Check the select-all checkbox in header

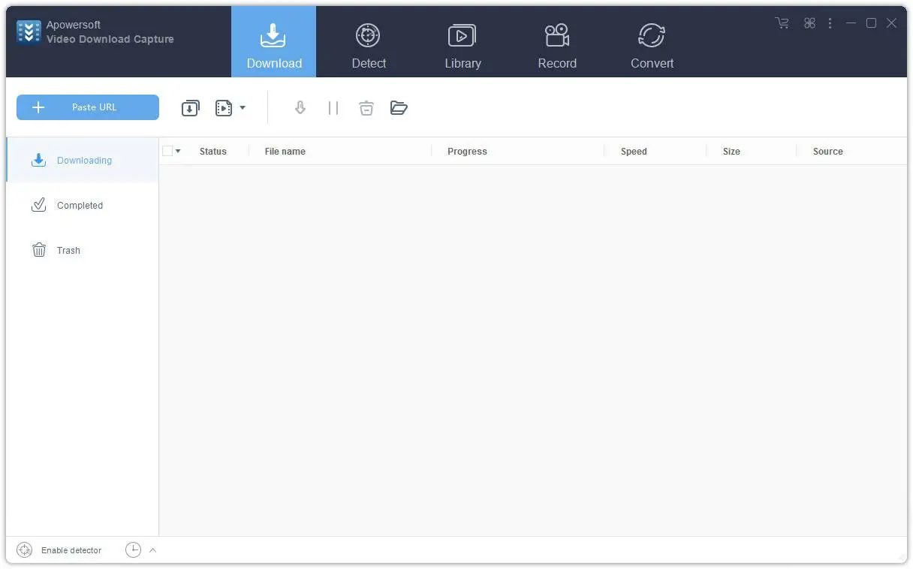(x=168, y=151)
